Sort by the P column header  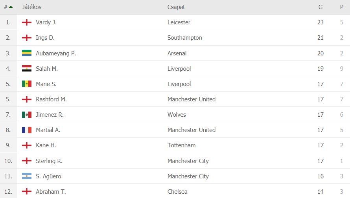[x=341, y=7]
